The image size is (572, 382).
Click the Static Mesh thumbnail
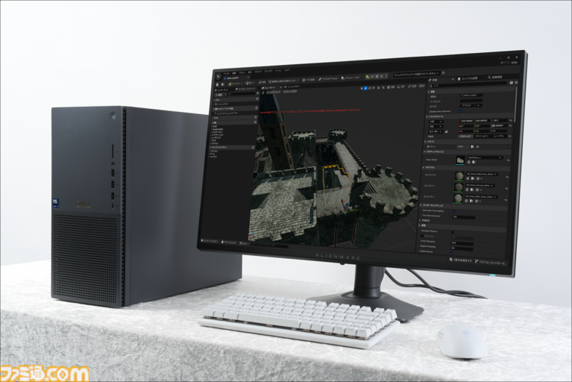(x=460, y=160)
